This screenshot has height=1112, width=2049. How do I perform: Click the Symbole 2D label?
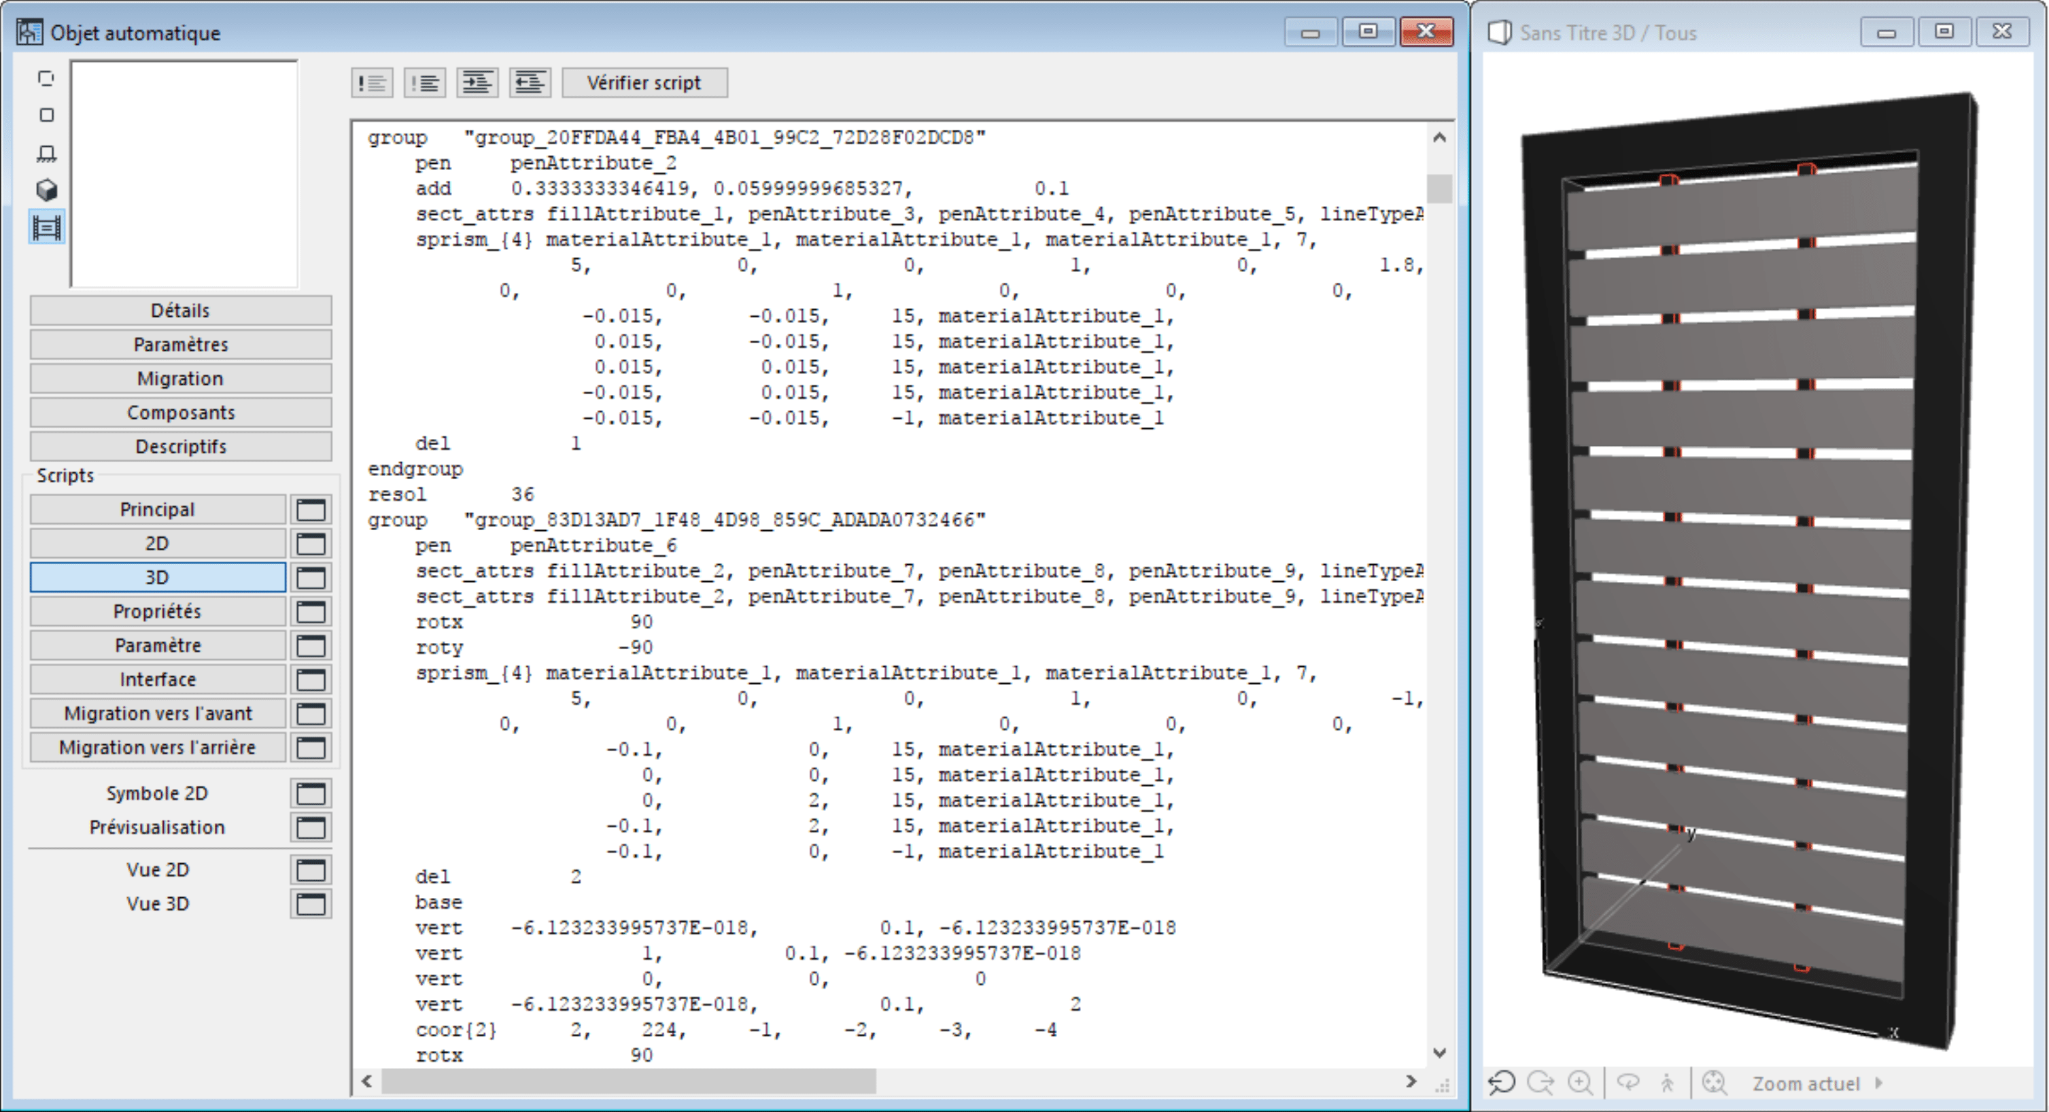(x=158, y=793)
